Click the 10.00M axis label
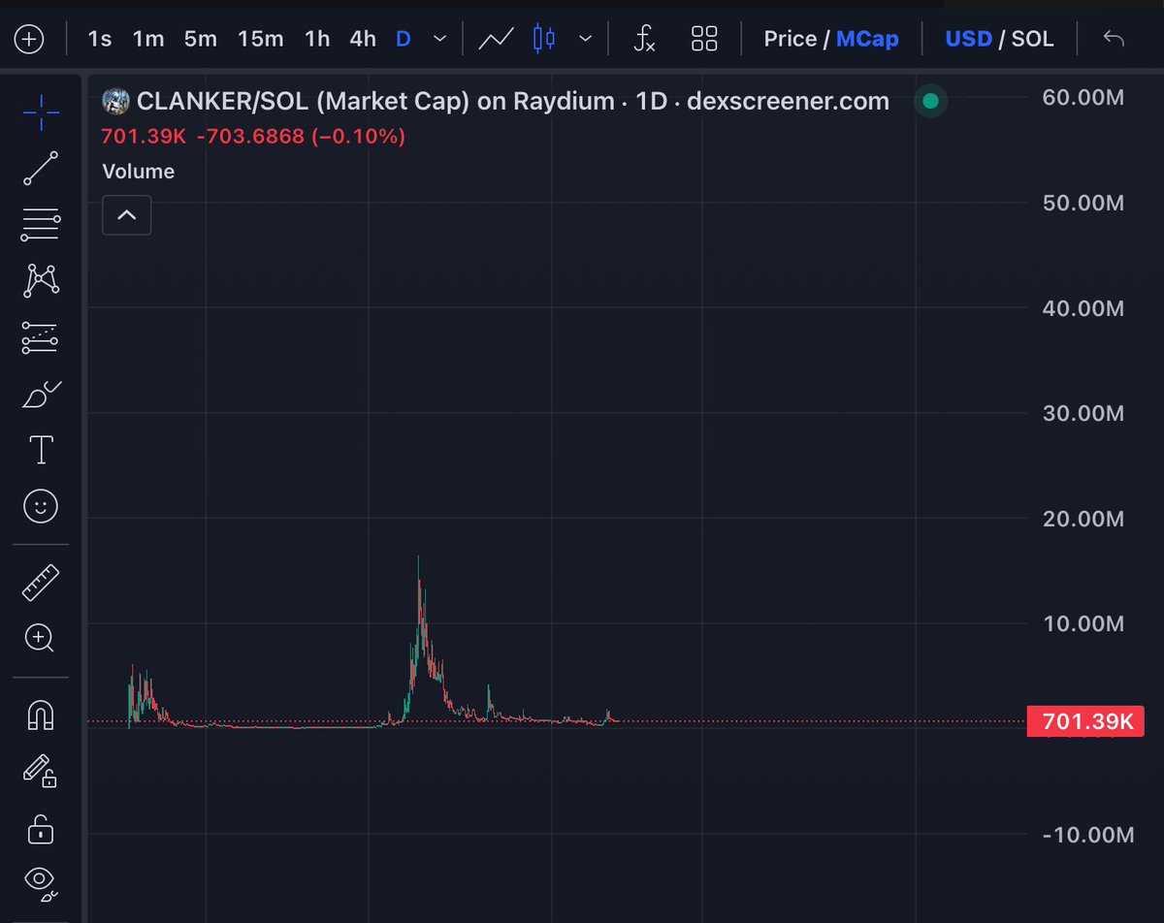Viewport: 1164px width, 923px height. coord(1083,623)
